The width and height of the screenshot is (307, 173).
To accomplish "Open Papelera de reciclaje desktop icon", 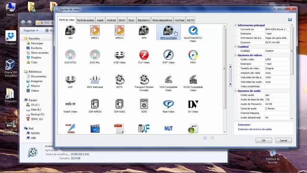I will pyautogui.click(x=272, y=157).
